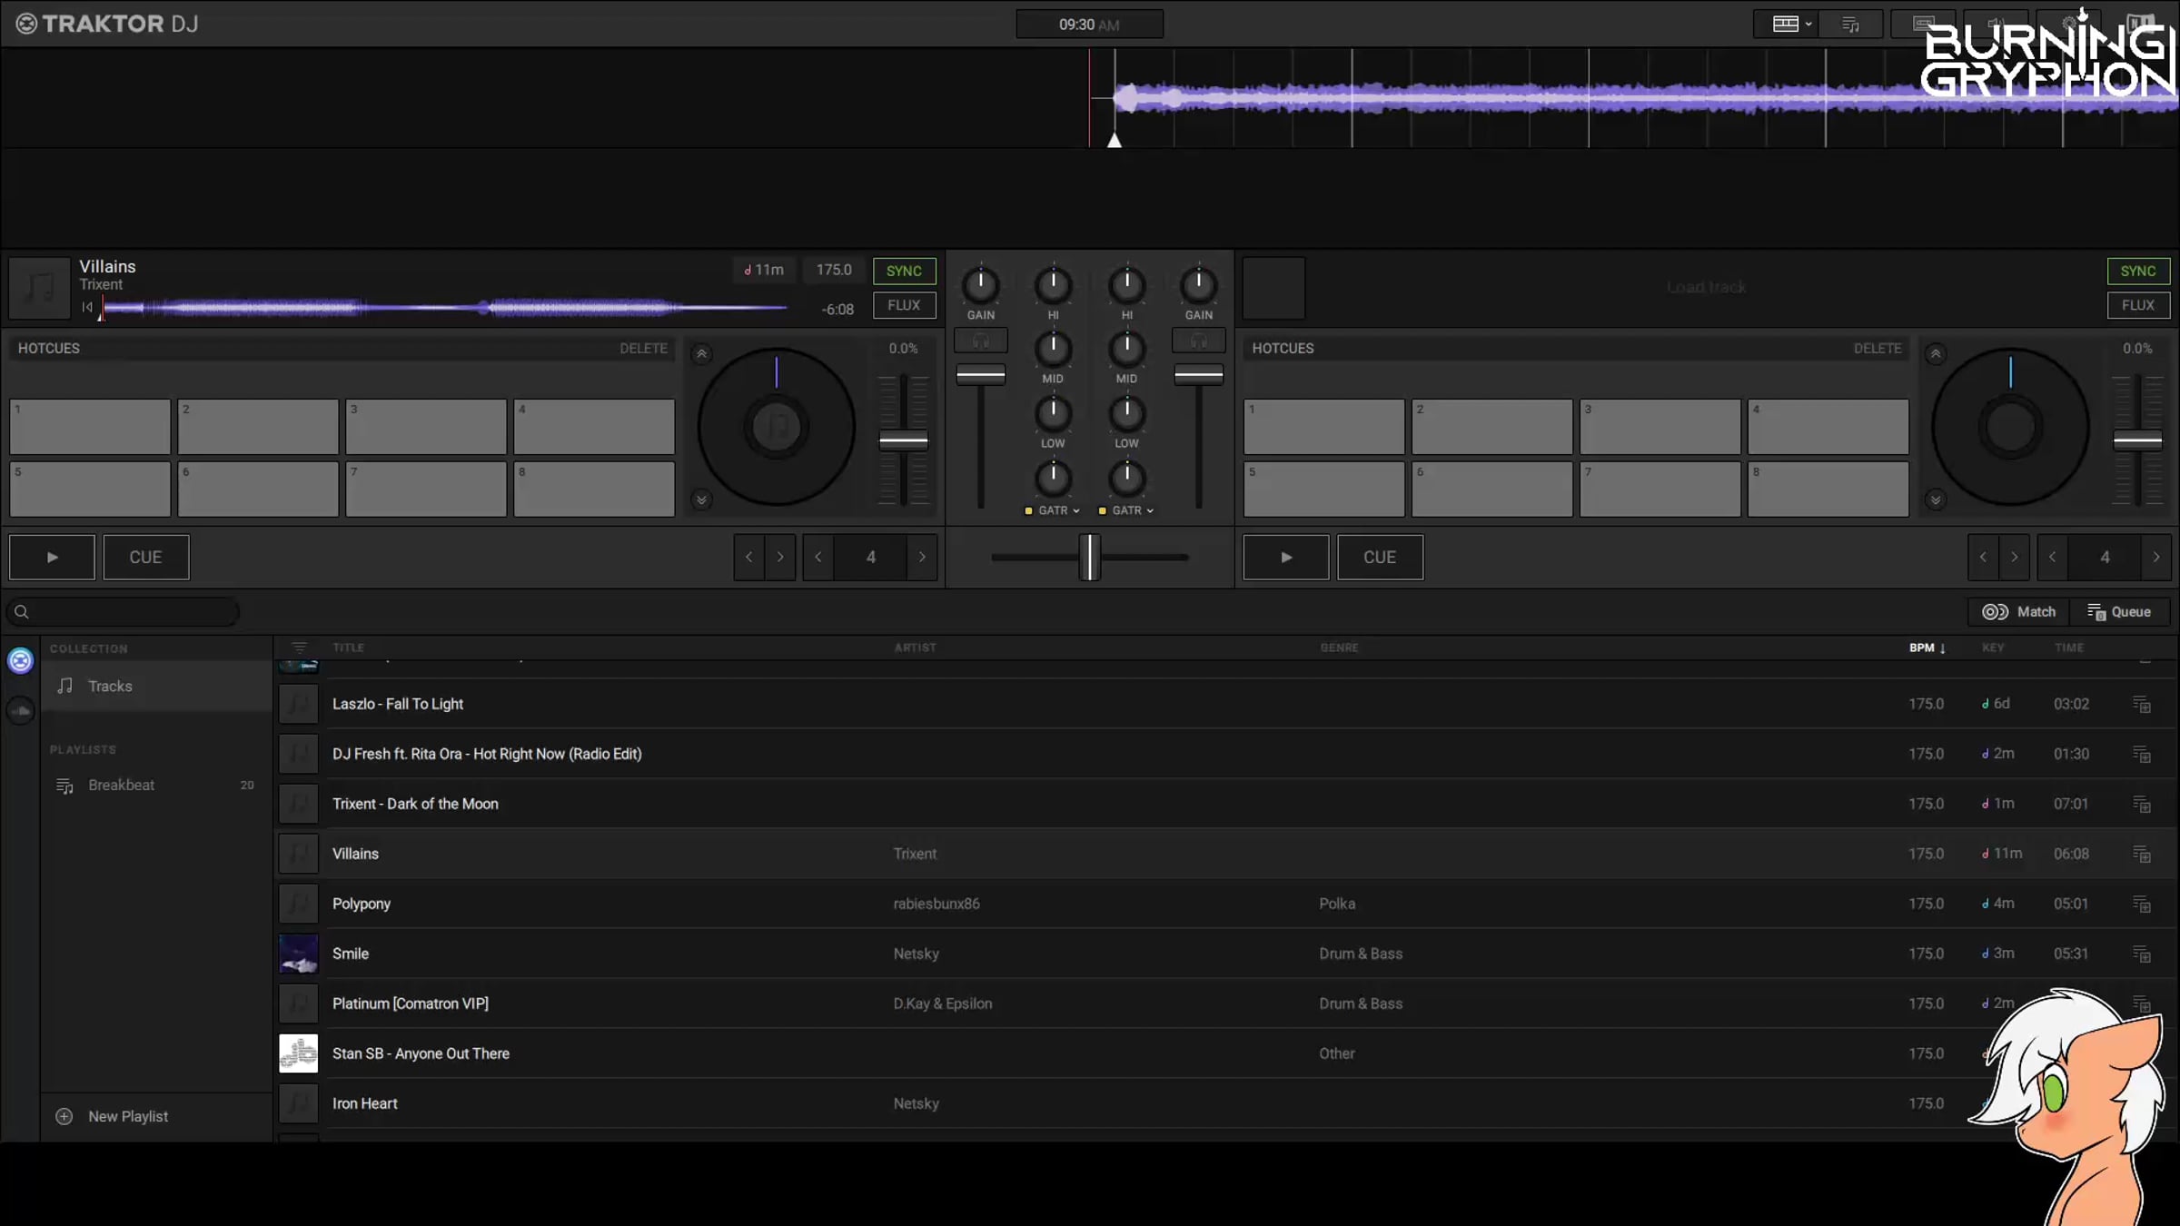Enable headphone cue for right channel
Screen dimensions: 2180x1226
pyautogui.click(x=1199, y=341)
